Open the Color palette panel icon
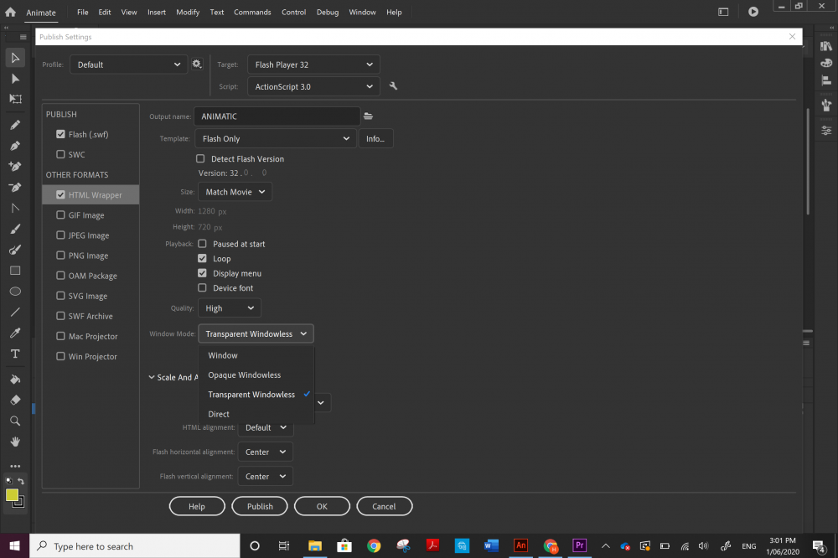838x558 pixels. click(826, 63)
